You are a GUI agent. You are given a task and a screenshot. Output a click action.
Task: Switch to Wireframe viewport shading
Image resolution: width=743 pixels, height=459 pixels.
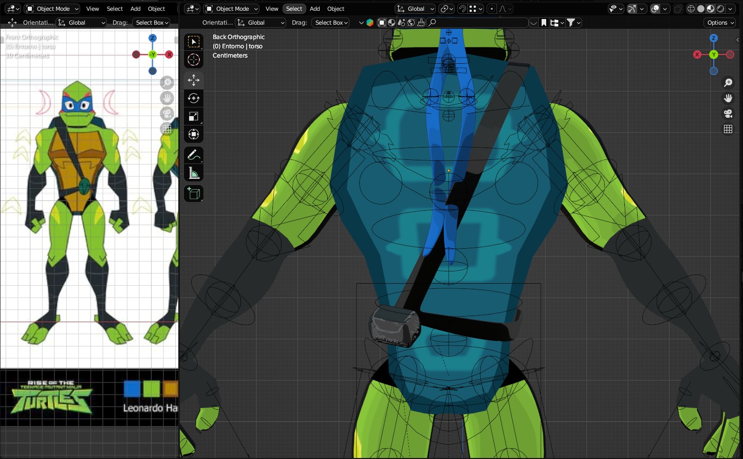click(x=691, y=9)
